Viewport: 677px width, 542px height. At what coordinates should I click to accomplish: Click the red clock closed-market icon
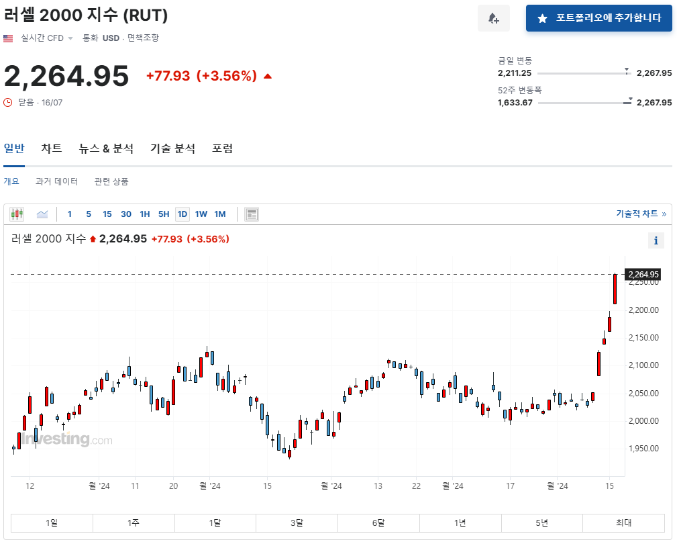tap(8, 103)
